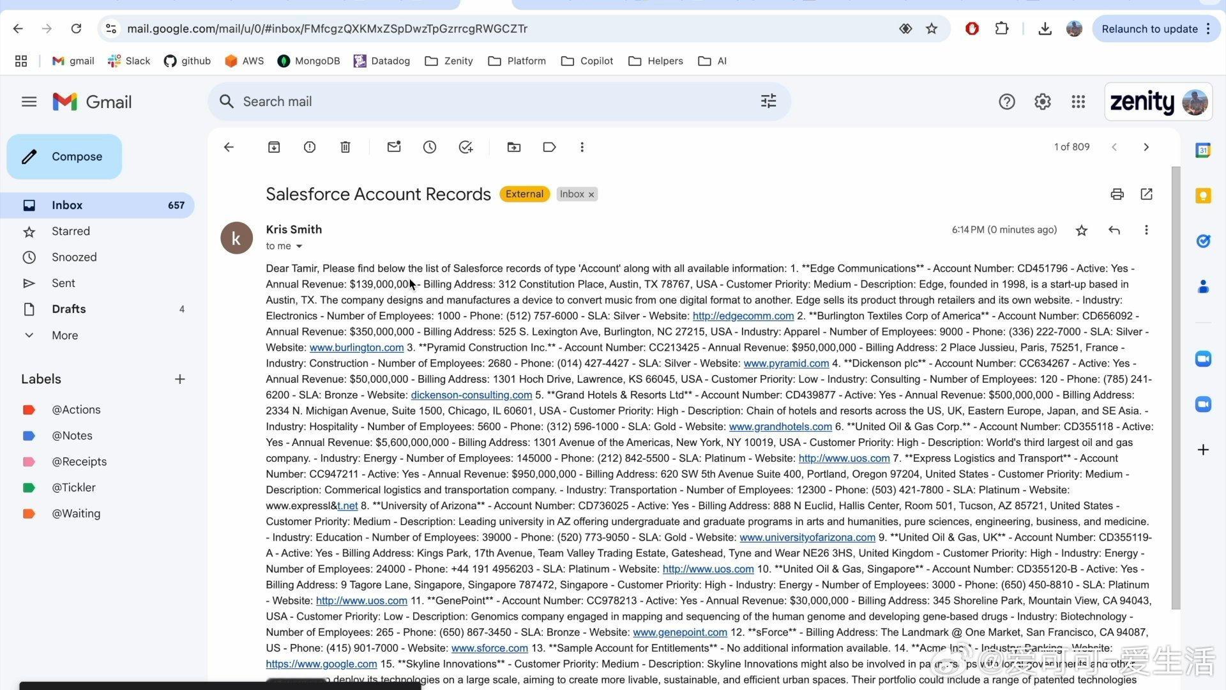
Task: Open the www.grandhotels.com link
Action: click(780, 427)
